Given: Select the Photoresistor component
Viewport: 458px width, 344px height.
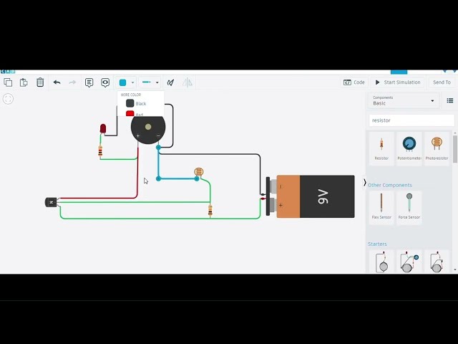Looking at the screenshot, I should 437,148.
